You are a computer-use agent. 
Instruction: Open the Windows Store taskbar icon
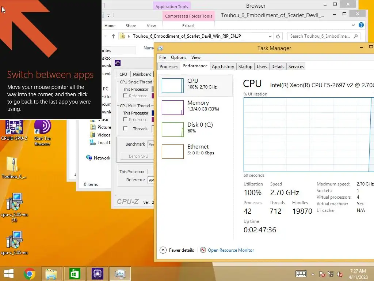[75, 274]
